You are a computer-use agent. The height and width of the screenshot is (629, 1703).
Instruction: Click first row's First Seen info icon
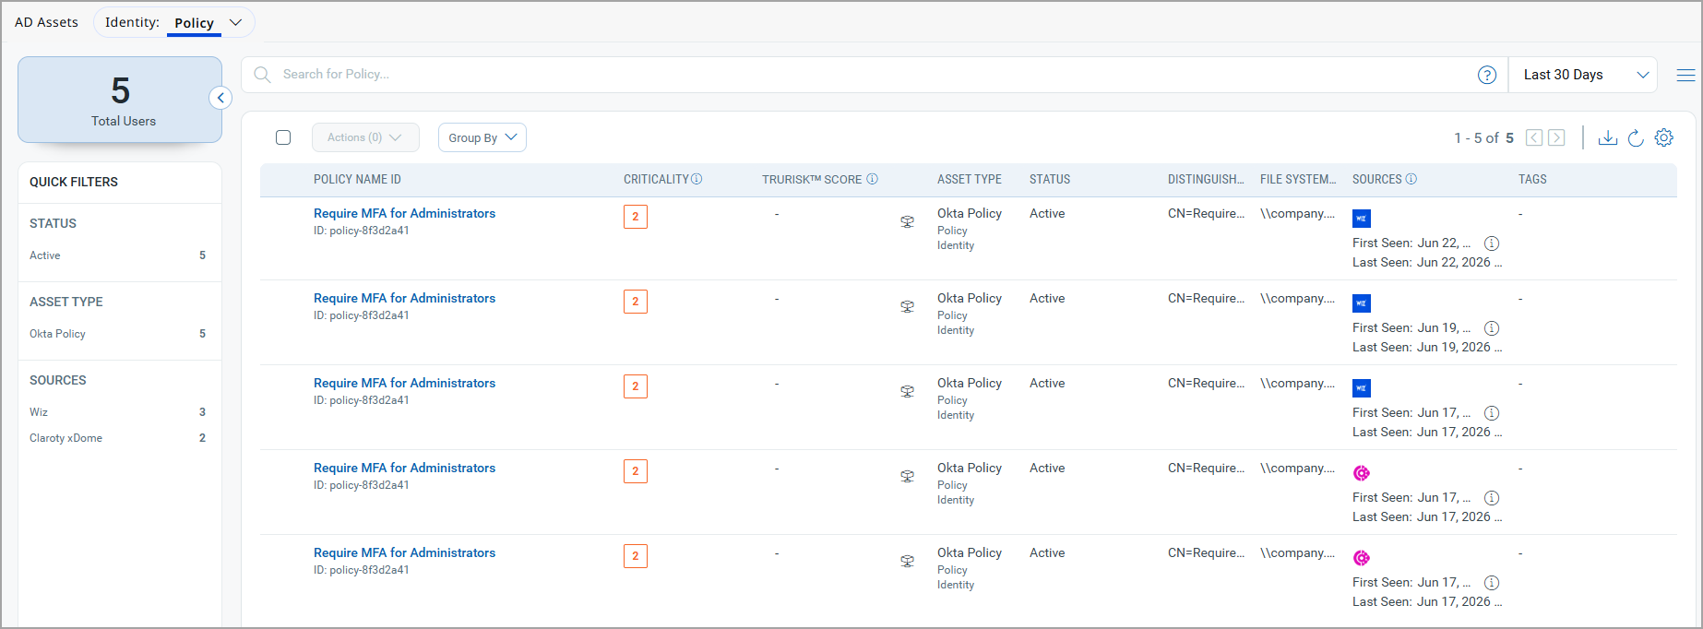(1492, 243)
